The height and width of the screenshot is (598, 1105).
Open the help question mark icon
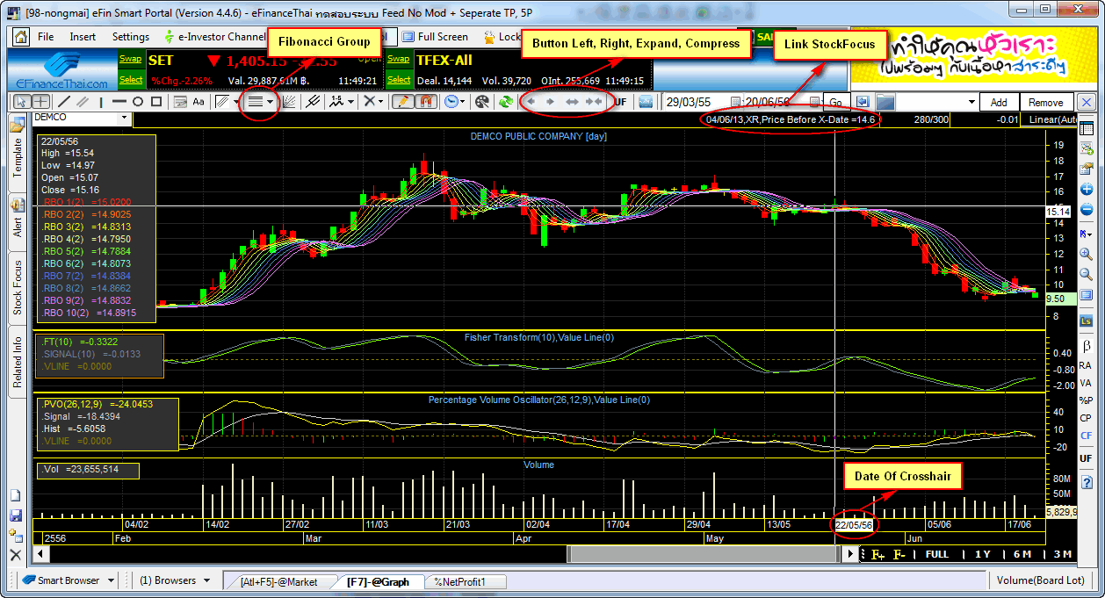point(1086,481)
